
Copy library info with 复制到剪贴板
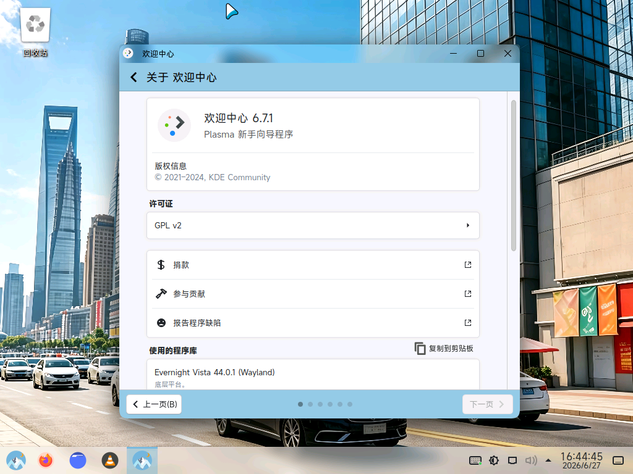[x=444, y=349]
